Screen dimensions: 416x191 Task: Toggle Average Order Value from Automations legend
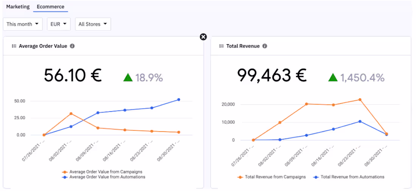(104, 177)
